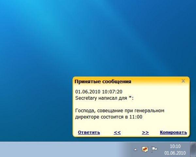Click the taskbar date 01.06.2010

(x=175, y=153)
